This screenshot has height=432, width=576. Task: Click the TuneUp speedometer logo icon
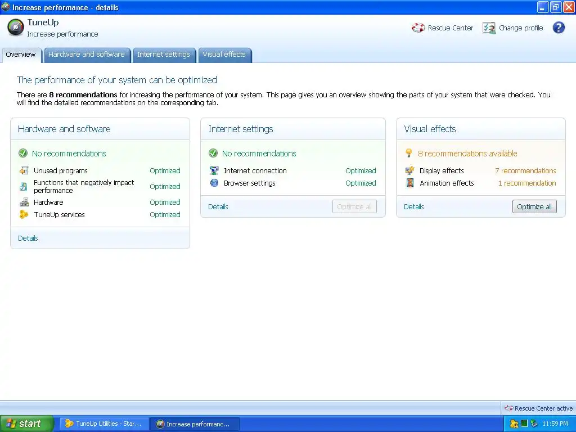pyautogui.click(x=15, y=28)
